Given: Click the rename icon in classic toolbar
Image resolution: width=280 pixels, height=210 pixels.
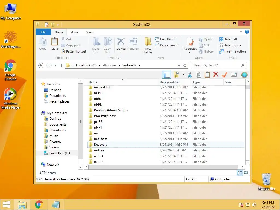Looking at the screenshot, I should point(234,75).
